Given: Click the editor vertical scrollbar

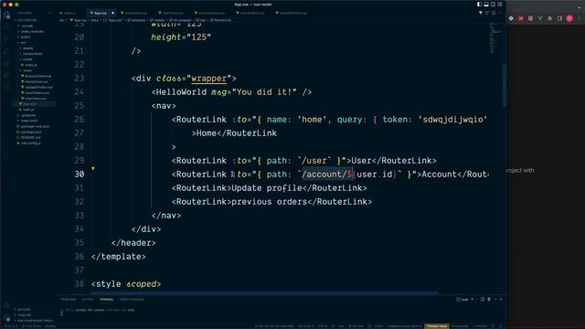Looking at the screenshot, I should point(504,86).
